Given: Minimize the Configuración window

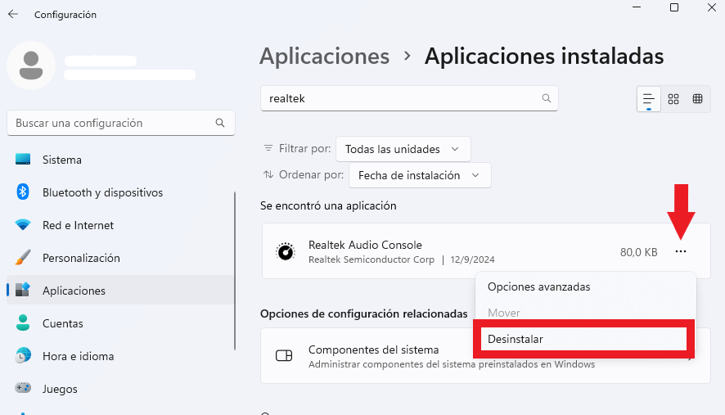Looking at the screenshot, I should pyautogui.click(x=637, y=7).
